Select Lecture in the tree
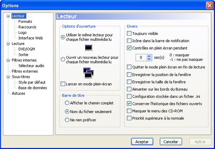 tap(18, 44)
